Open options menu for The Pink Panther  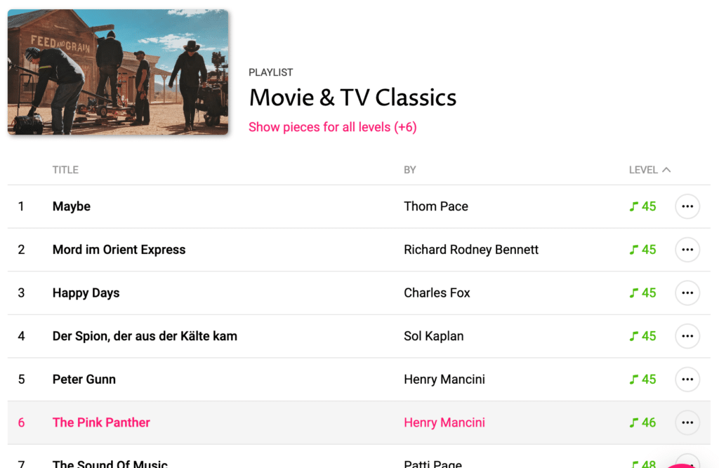tap(687, 422)
